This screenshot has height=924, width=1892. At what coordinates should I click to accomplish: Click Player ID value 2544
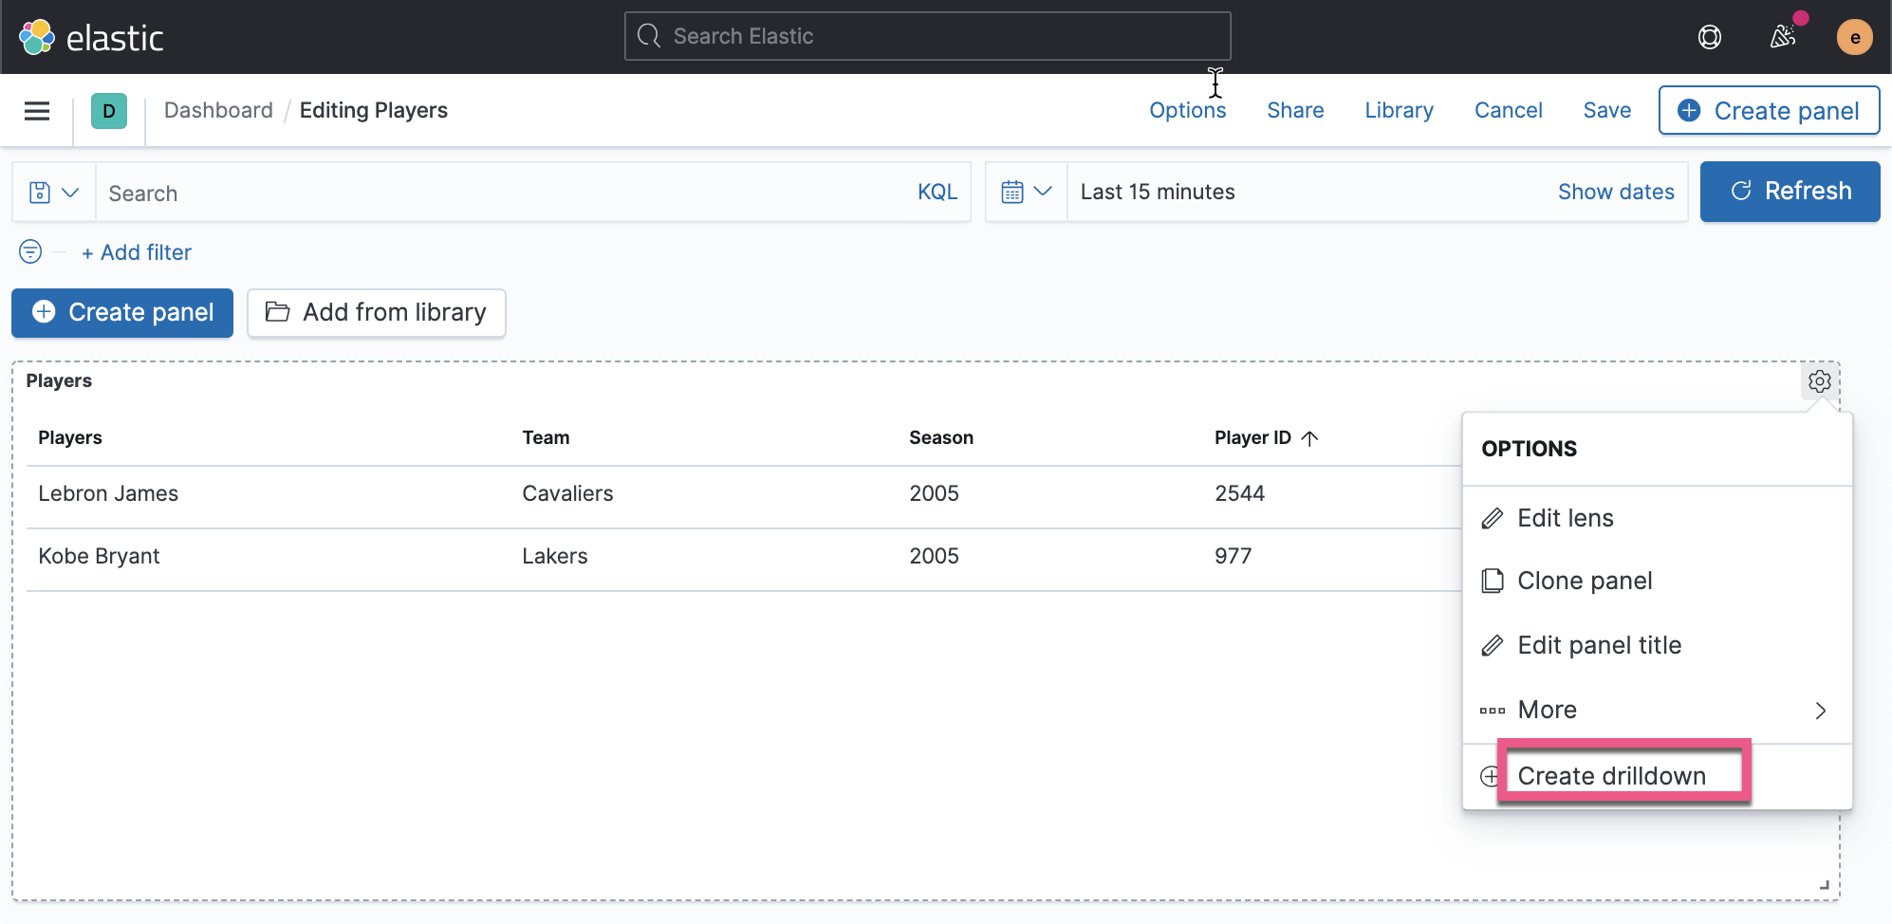click(x=1239, y=493)
